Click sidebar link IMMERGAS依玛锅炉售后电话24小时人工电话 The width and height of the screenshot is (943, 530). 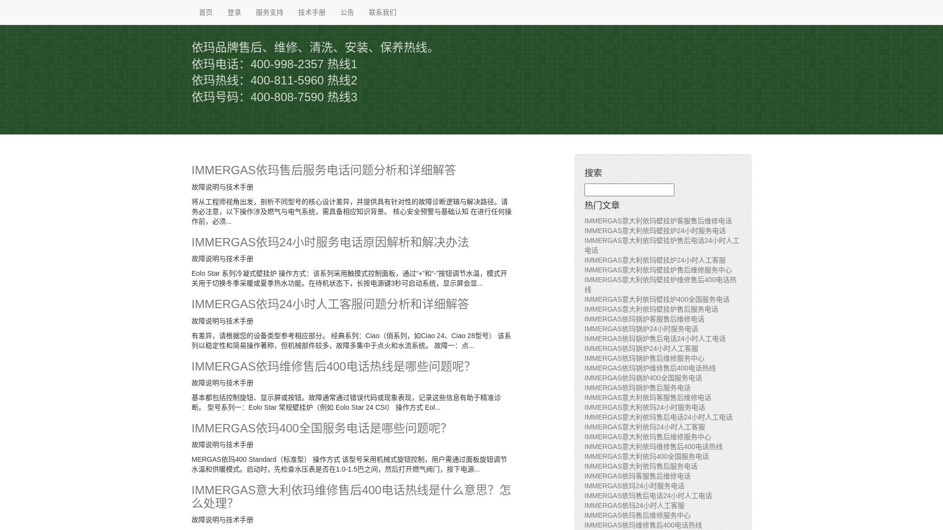pos(655,339)
